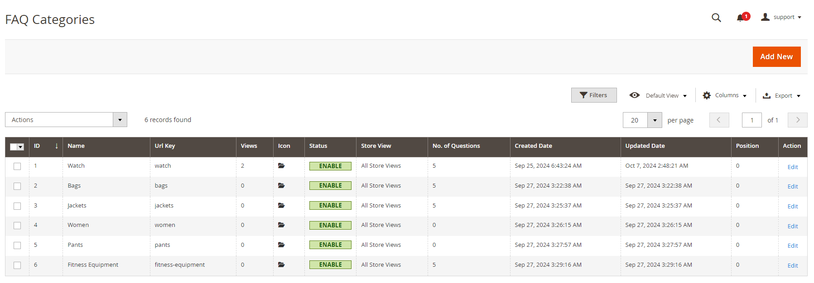Toggle the select-all header checkbox
This screenshot has height=283, width=814.
14,147
